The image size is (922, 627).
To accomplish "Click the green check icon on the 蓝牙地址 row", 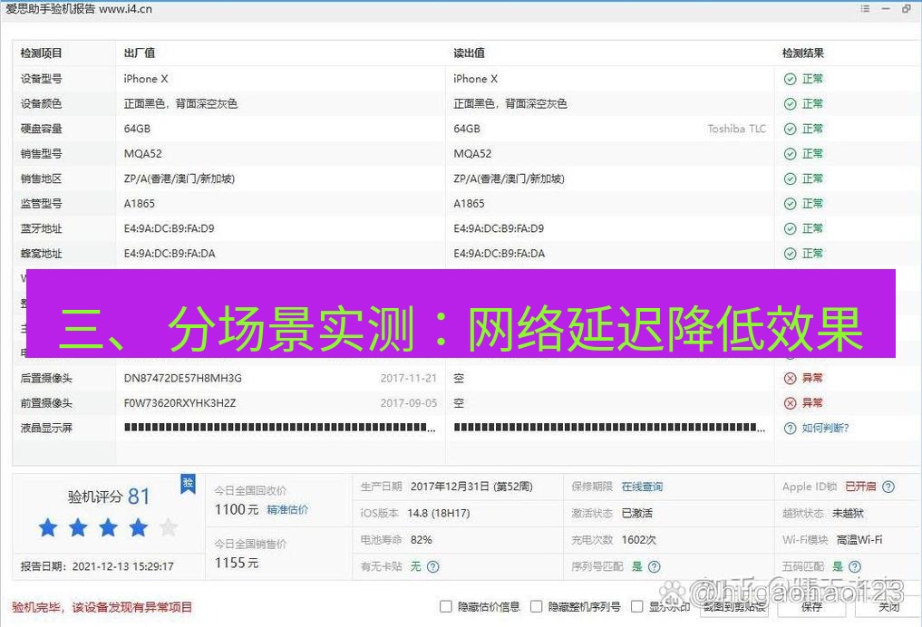I will pyautogui.click(x=789, y=228).
